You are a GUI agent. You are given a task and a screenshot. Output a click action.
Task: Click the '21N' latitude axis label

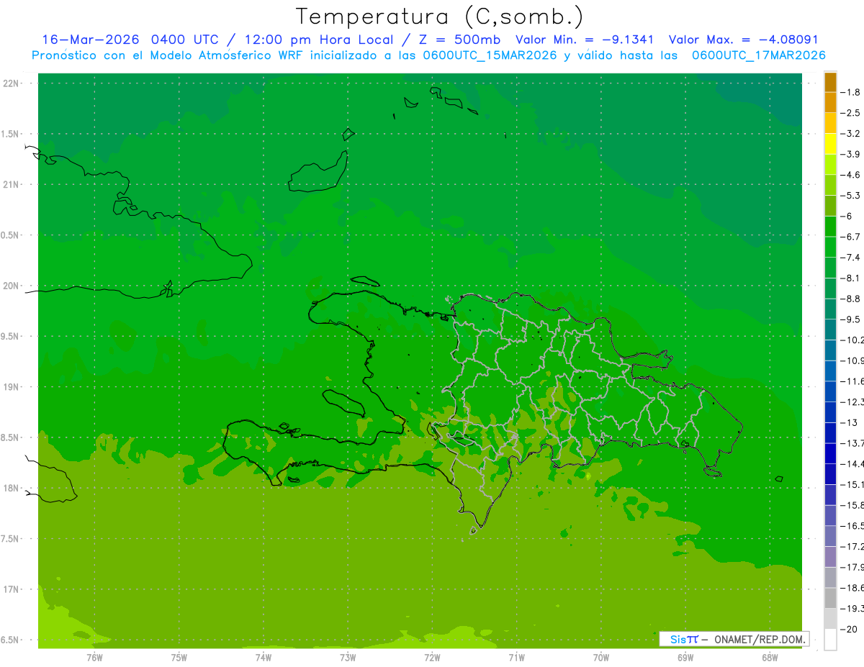tap(12, 185)
